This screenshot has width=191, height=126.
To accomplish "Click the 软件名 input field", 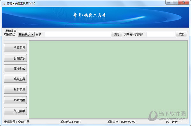I will 161,34.
